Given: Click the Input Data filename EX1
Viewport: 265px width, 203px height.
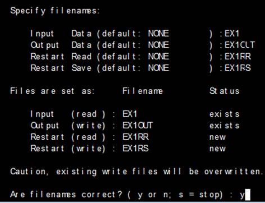Looking at the screenshot, I should click(x=232, y=34).
